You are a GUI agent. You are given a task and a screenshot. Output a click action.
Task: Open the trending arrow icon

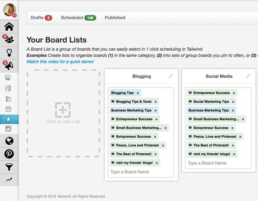pyautogui.click(x=9, y=180)
